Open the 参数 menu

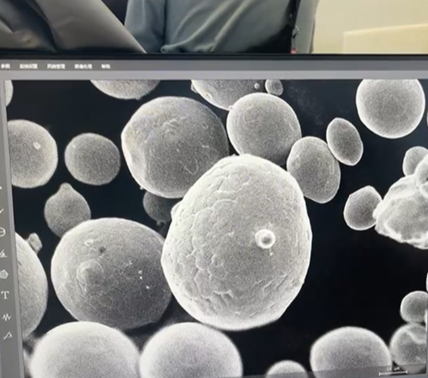pyautogui.click(x=6, y=66)
